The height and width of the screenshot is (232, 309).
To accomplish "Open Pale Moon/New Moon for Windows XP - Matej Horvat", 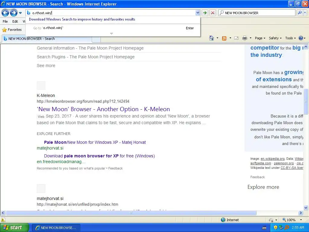I will point(95,142).
